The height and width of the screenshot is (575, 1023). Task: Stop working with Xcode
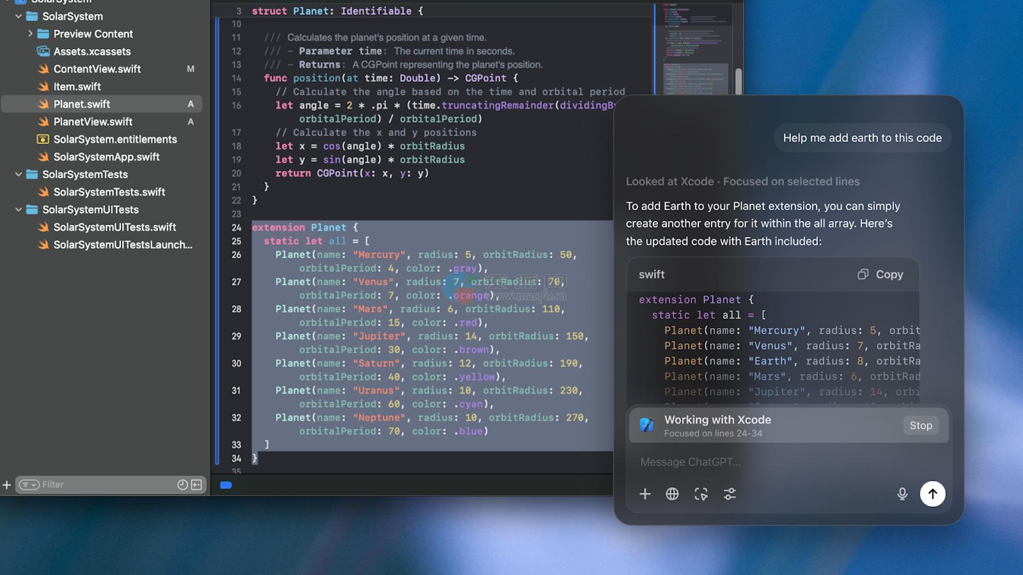pos(921,425)
